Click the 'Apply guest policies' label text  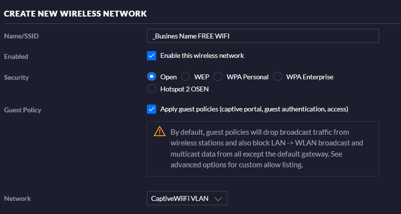254,109
